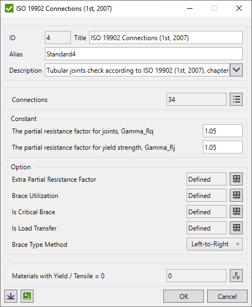
Task: Minimize the ISO 19902 Connections dialog
Action: pos(190,8)
